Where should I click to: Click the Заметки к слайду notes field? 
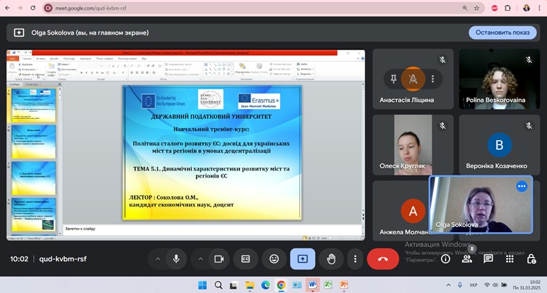tap(213, 229)
